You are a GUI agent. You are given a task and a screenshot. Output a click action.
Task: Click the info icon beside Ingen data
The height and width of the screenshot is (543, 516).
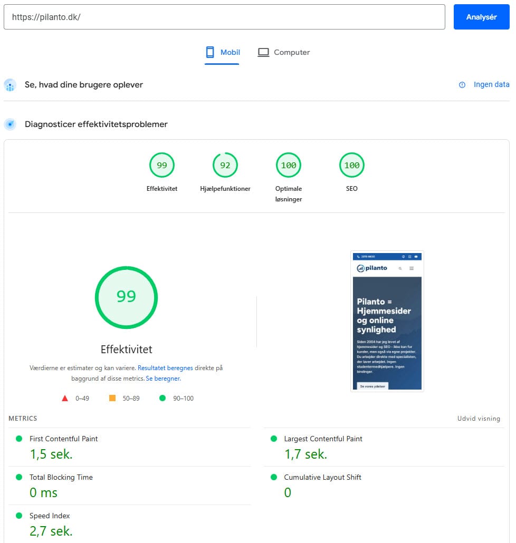point(462,84)
